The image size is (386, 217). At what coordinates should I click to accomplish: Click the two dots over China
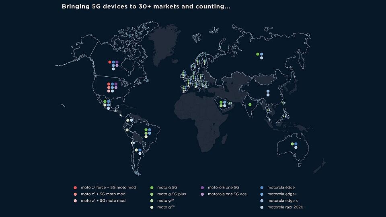[268, 93]
